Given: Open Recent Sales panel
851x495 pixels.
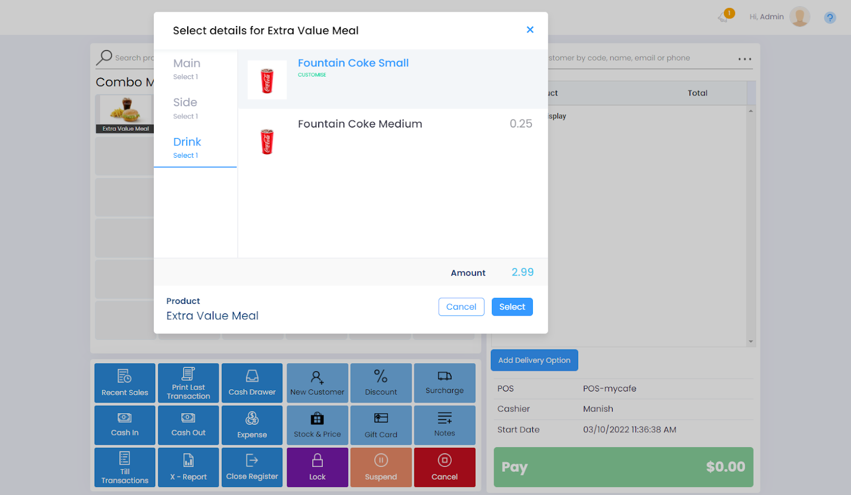Looking at the screenshot, I should coord(124,382).
